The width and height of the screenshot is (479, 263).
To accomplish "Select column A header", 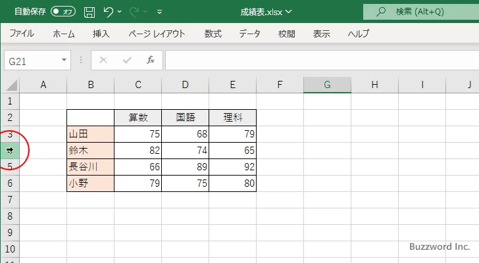I will [43, 85].
